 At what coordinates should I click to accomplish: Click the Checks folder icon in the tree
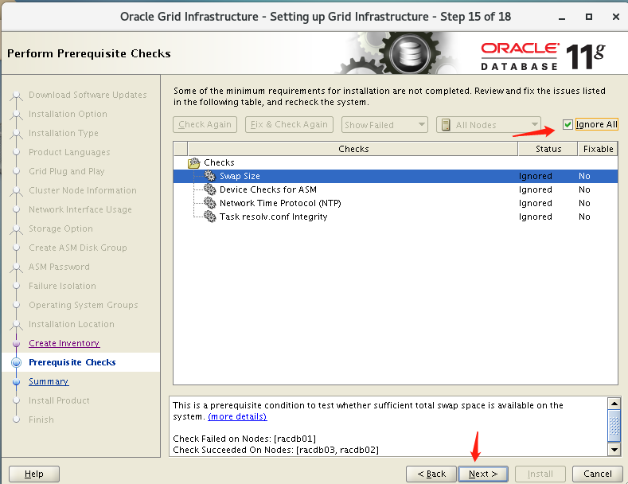coord(194,162)
